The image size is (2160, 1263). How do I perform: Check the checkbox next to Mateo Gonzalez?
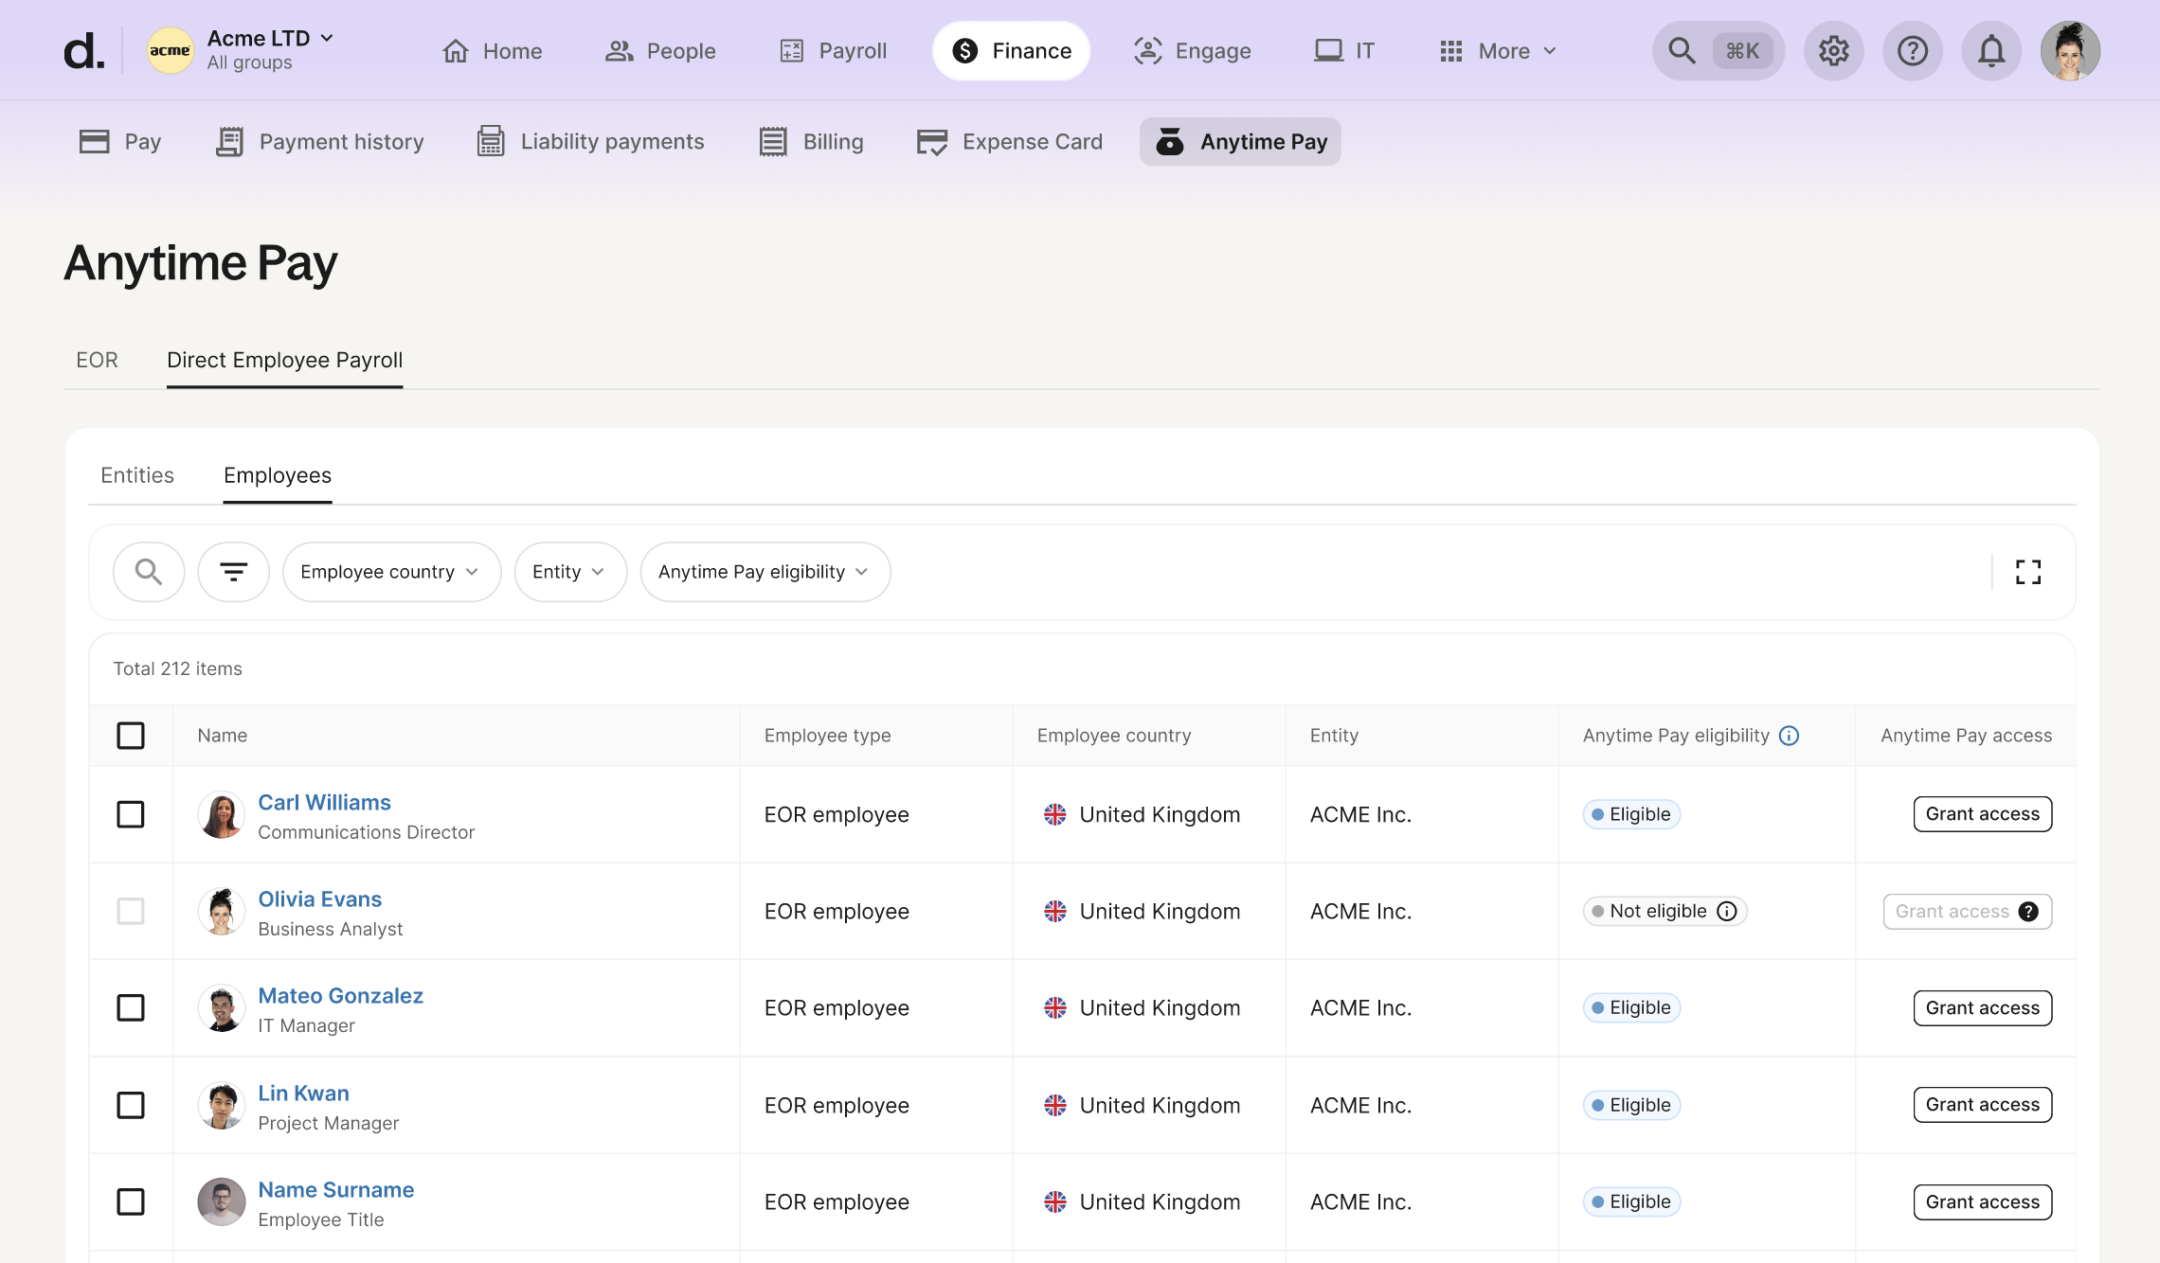pos(131,1007)
